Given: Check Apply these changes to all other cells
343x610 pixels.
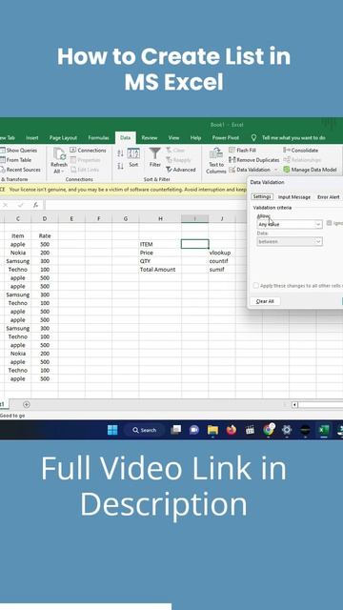Looking at the screenshot, I should (256, 286).
